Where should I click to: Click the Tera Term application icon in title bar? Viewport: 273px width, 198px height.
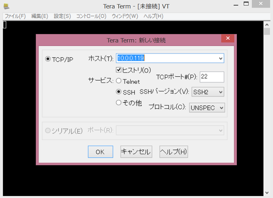(x=6, y=6)
